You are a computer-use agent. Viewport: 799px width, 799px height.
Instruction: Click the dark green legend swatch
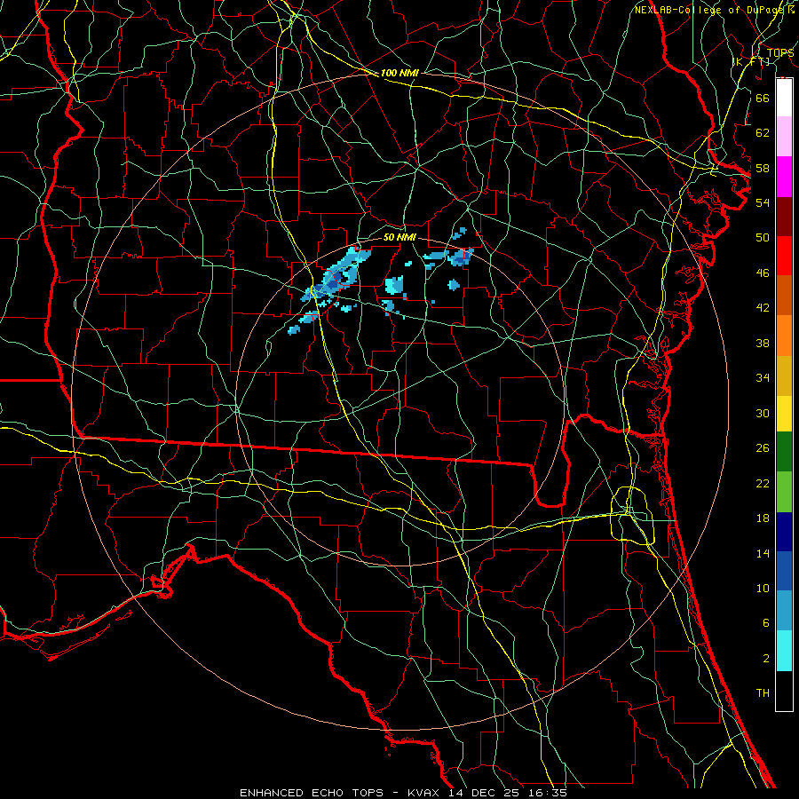pyautogui.click(x=784, y=452)
